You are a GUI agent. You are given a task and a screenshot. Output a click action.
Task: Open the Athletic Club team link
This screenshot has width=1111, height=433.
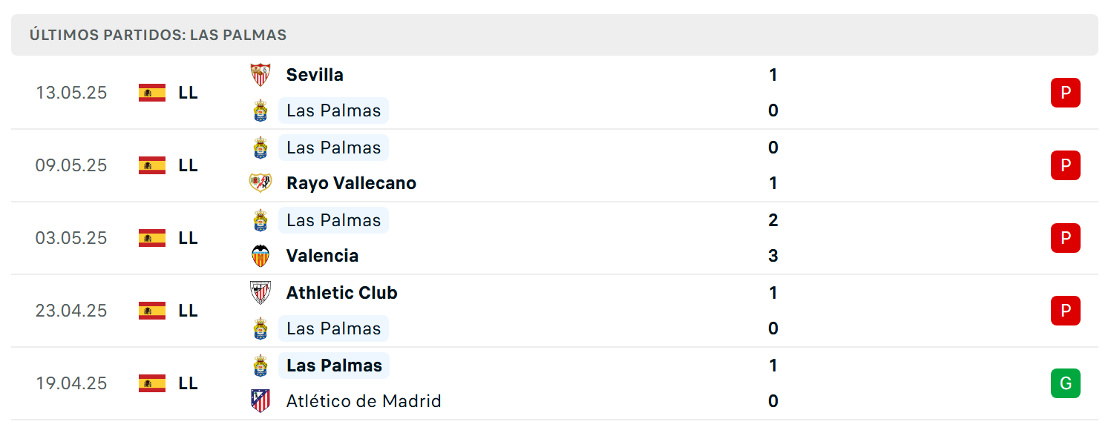(x=342, y=293)
